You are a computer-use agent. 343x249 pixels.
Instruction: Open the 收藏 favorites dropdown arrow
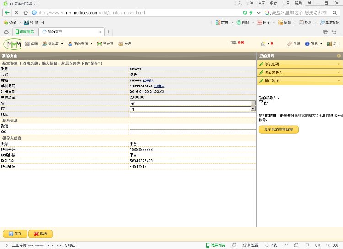pyautogui.click(x=20, y=22)
